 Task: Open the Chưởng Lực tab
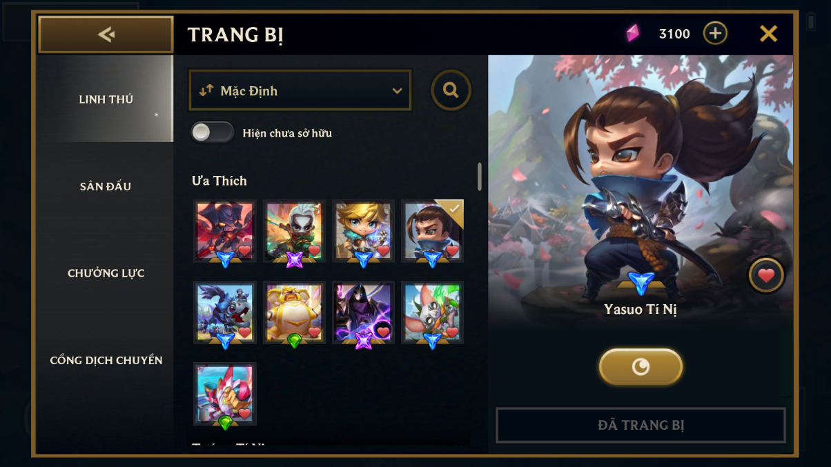pos(106,273)
